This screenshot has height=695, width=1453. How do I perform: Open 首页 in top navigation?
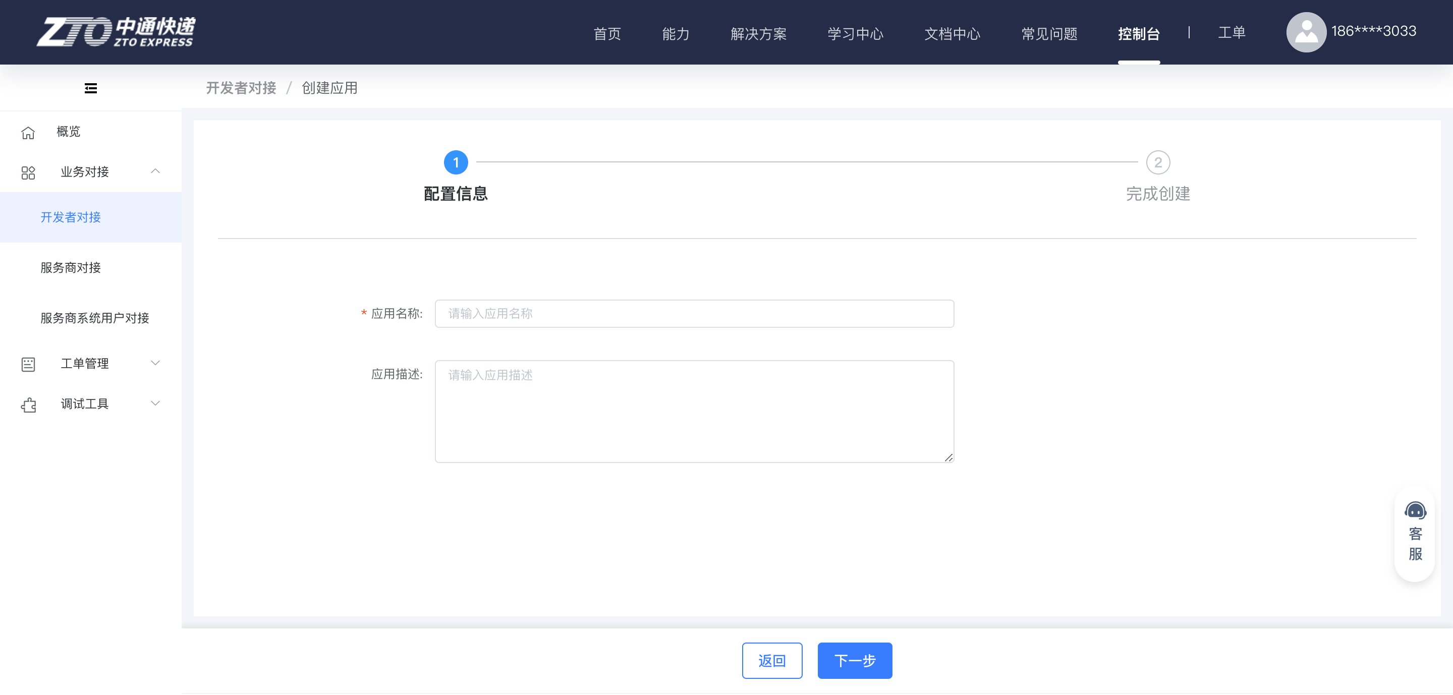[x=607, y=34]
